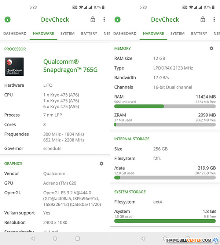Tap the 2400 x 1080 resolution value
This screenshot has height=245, width=220.
coord(55,223)
